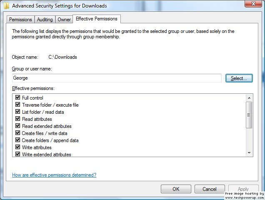
Task: Toggle the Read attributes checkbox
Action: coord(17,119)
